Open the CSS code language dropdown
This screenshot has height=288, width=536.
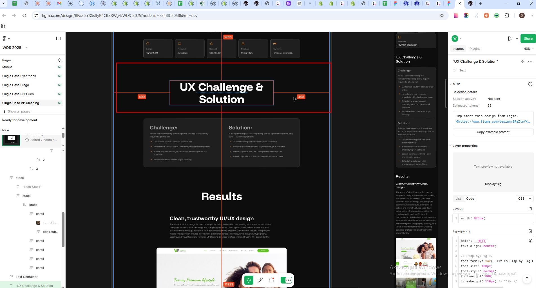click(x=525, y=199)
